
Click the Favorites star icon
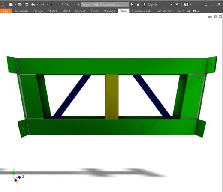(138, 5)
